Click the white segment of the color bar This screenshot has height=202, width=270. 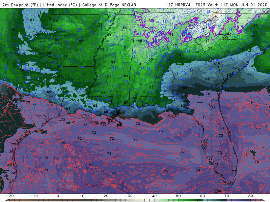point(147,200)
